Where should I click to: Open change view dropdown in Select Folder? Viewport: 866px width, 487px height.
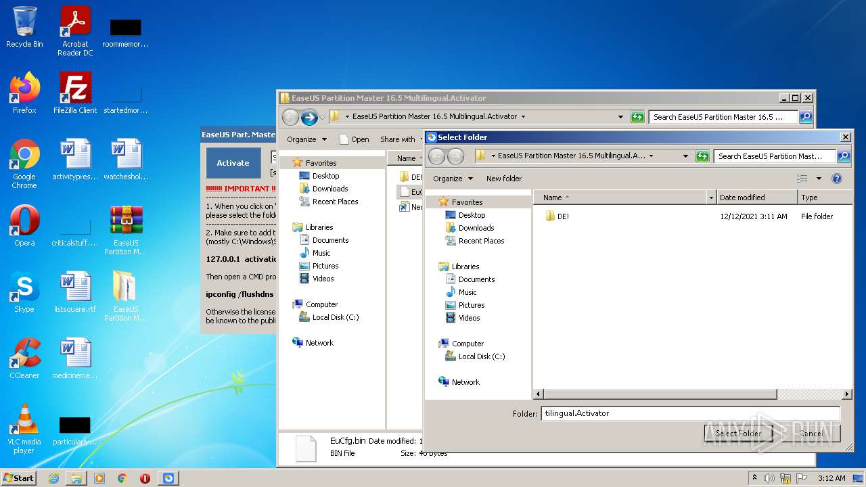coord(819,179)
